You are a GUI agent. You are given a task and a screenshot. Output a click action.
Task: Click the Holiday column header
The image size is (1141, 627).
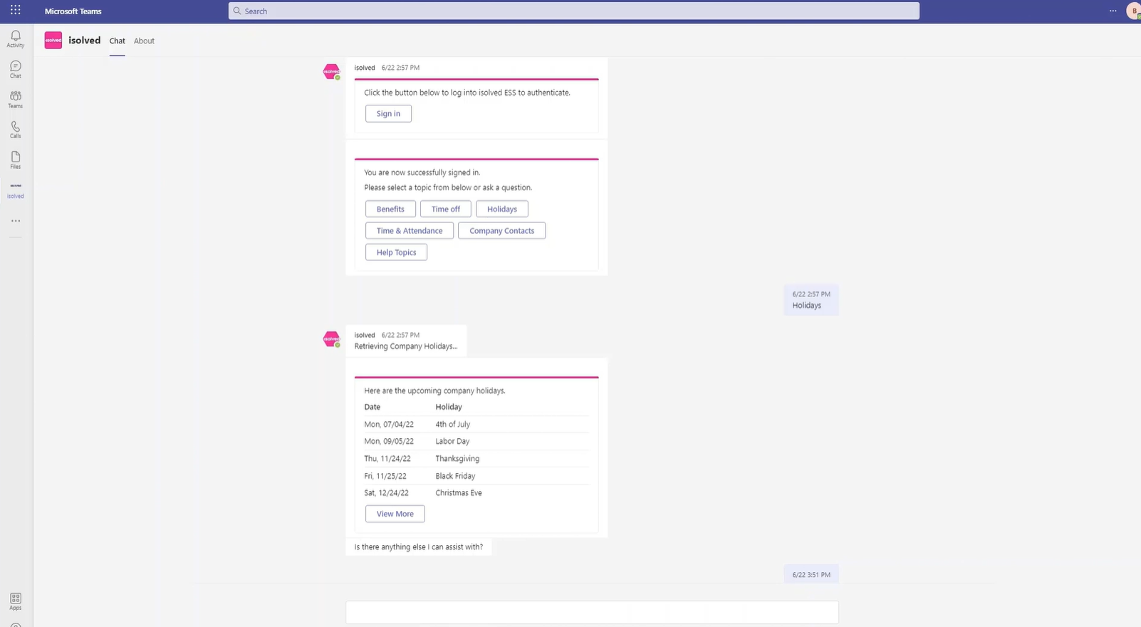tap(449, 407)
